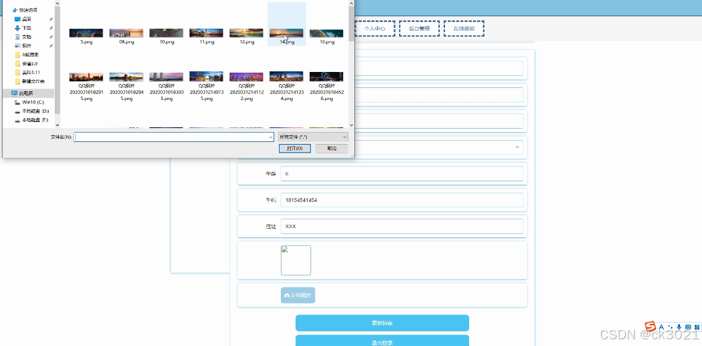
Task: Toggle Sogou punctuation mode icon
Action: click(670, 327)
